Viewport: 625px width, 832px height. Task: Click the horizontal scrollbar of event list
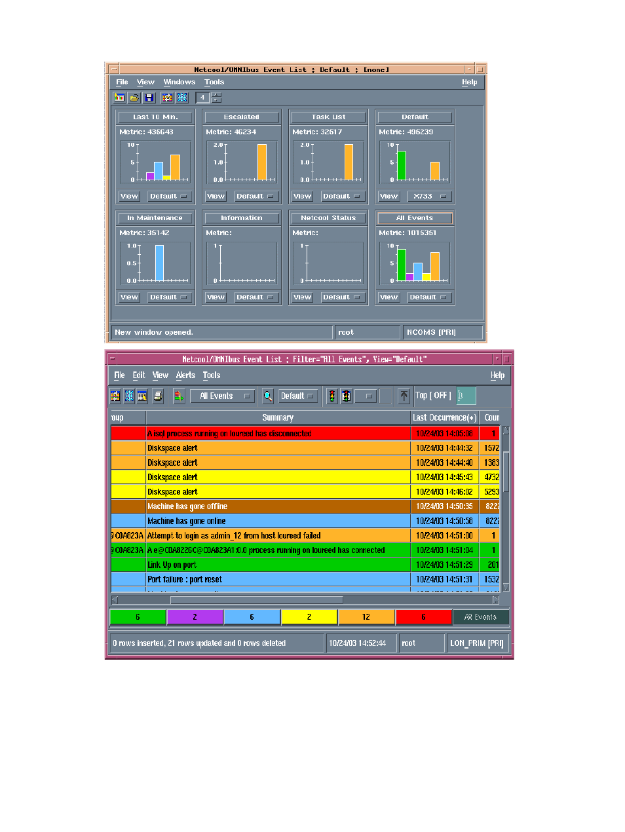coord(305,599)
